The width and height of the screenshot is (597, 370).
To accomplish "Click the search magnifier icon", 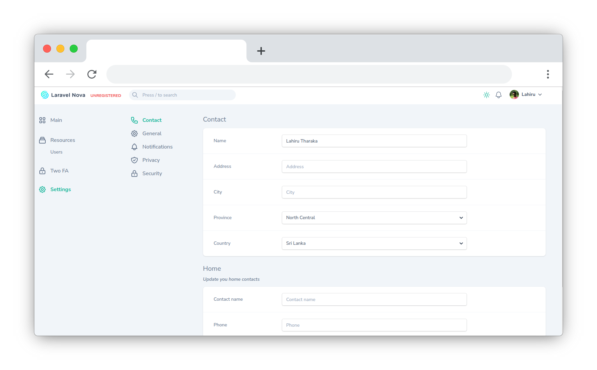I will 135,95.
